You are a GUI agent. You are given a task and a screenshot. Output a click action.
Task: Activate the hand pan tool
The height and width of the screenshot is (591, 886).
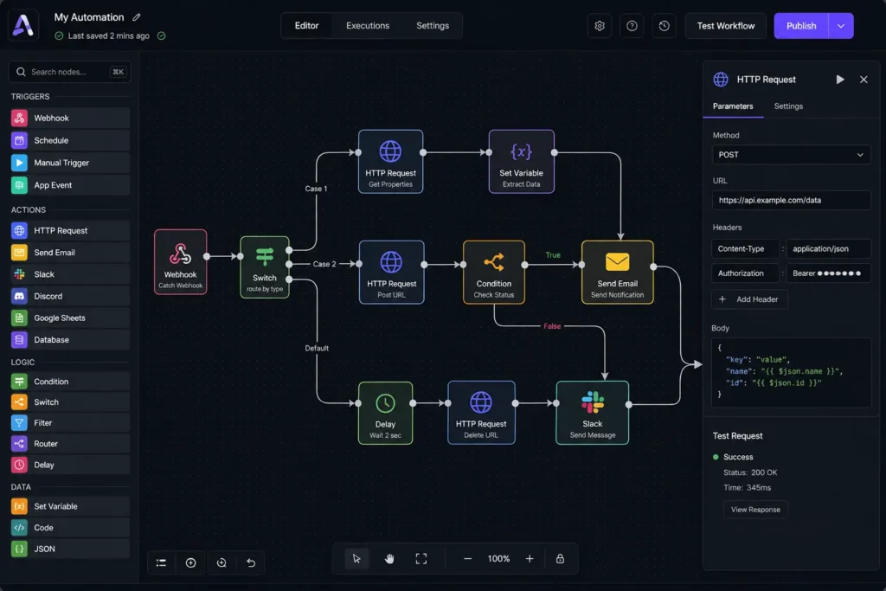tap(389, 559)
